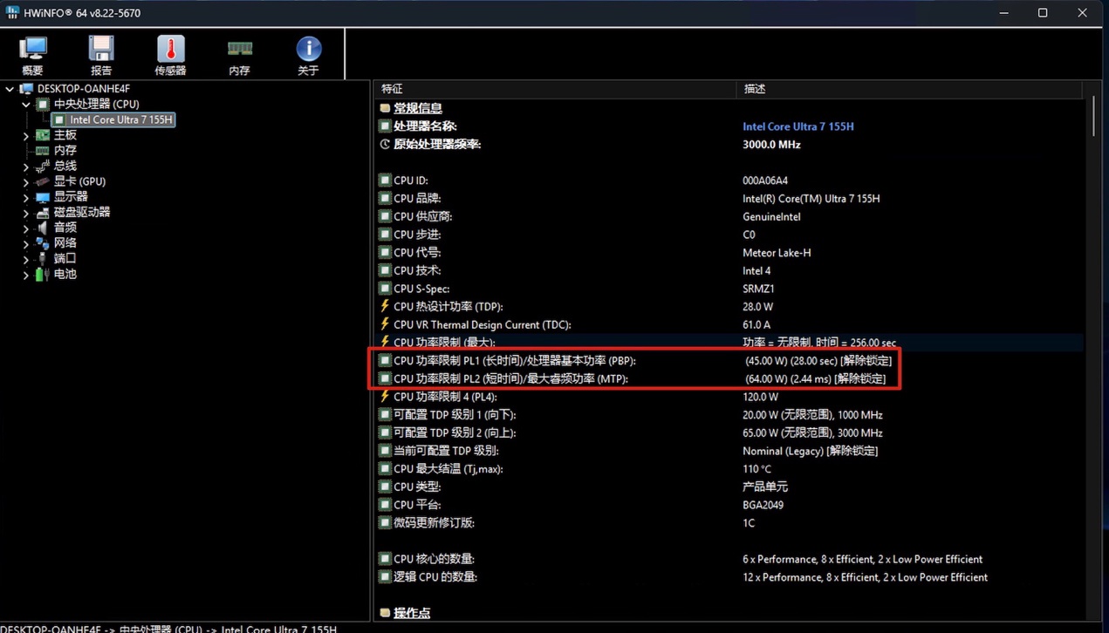Select DESKTOP-OANHE4F computer tree item

coord(83,89)
